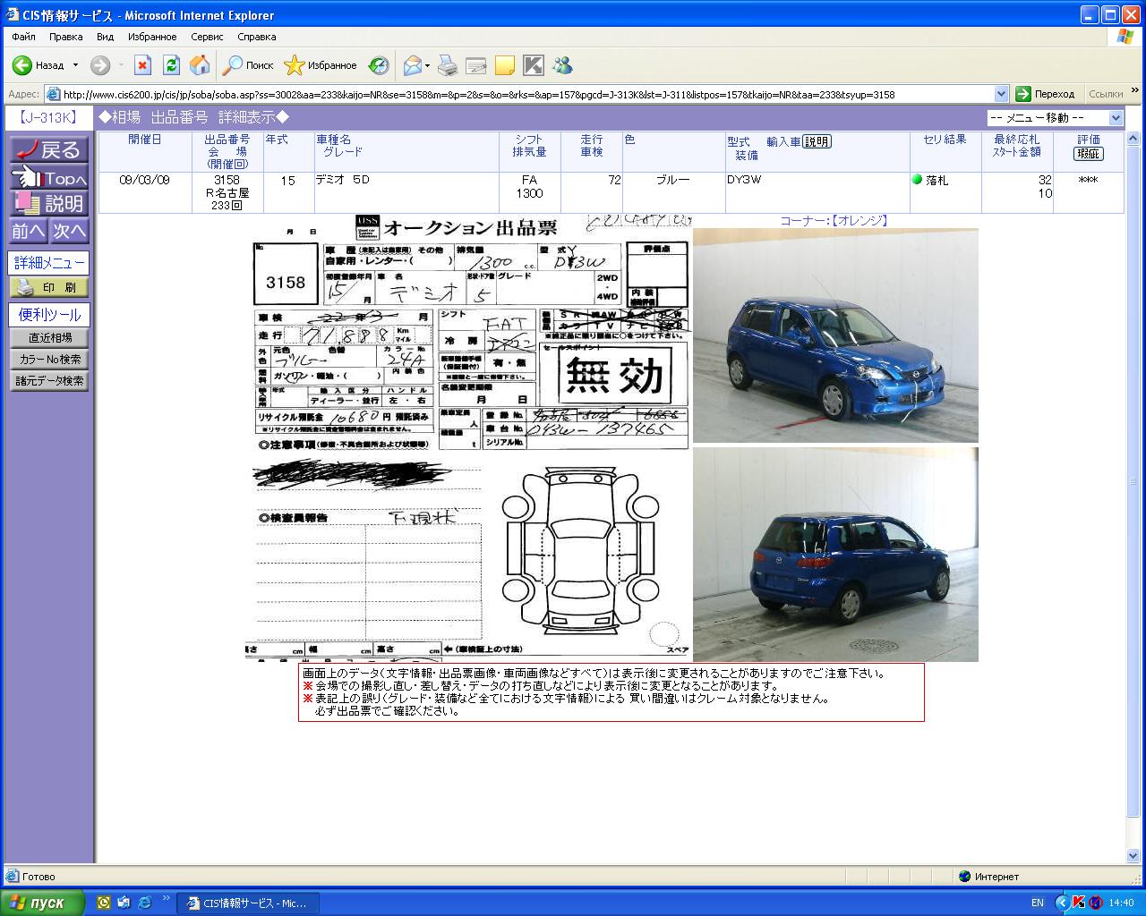Click the IE Forward arrow button
Viewport: 1146px width, 916px height.
[99, 65]
